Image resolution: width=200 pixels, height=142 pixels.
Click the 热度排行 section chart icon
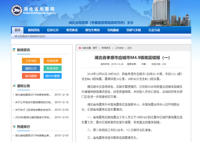tap(14, 126)
